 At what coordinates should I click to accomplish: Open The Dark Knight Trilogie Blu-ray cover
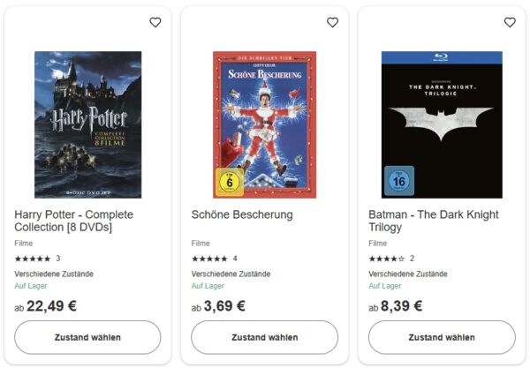coord(442,124)
